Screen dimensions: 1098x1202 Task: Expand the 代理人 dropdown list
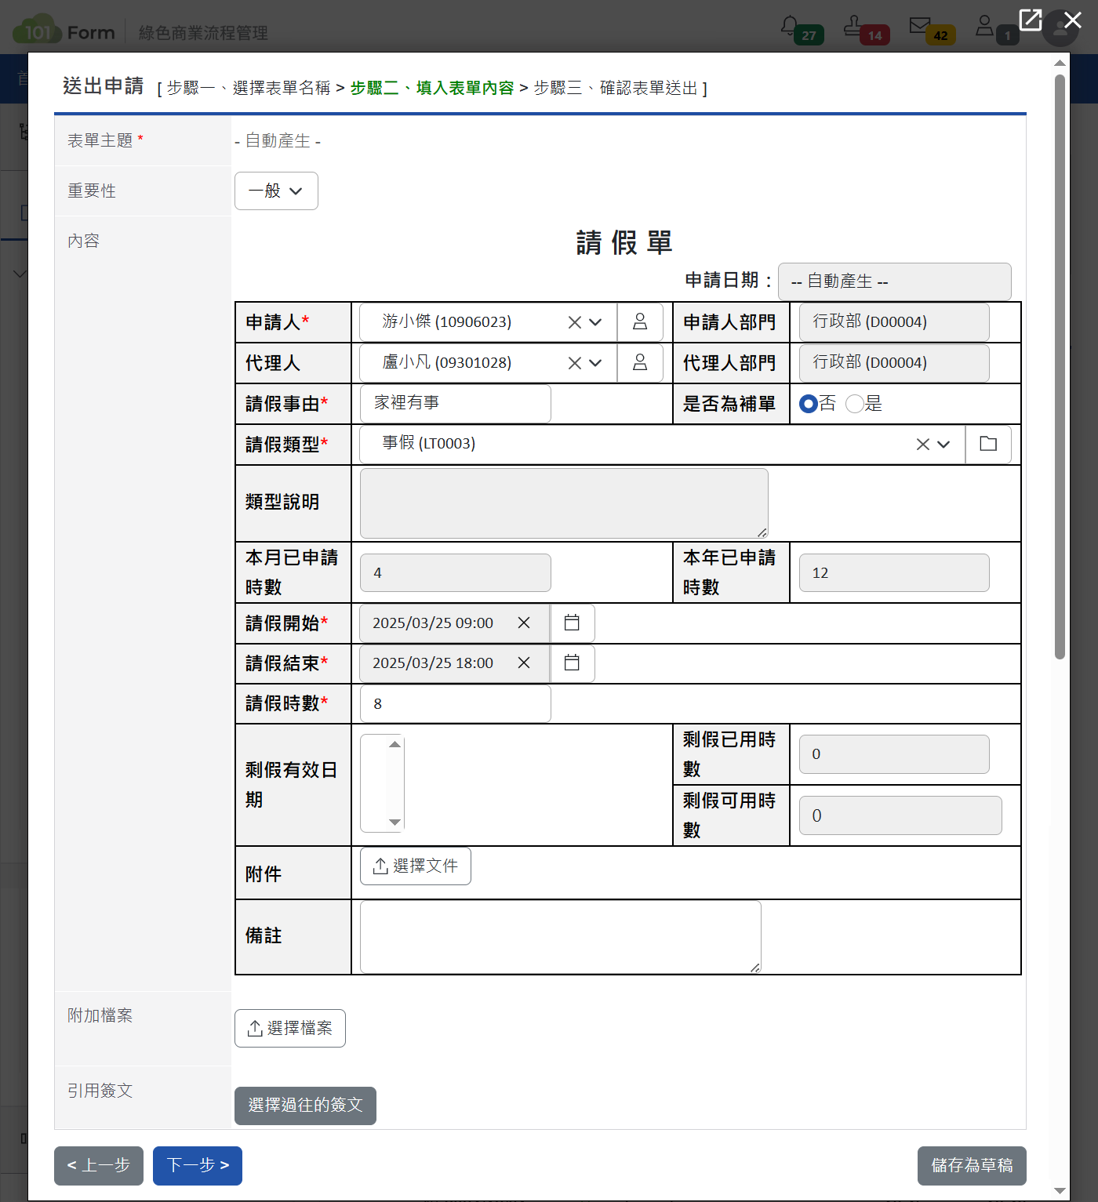point(595,362)
